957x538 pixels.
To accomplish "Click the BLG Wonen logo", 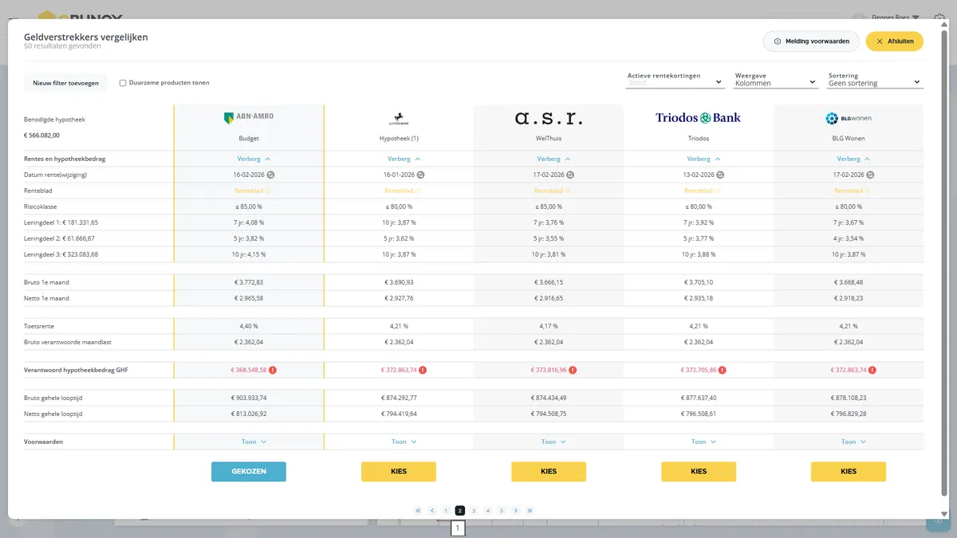I will coord(849,119).
